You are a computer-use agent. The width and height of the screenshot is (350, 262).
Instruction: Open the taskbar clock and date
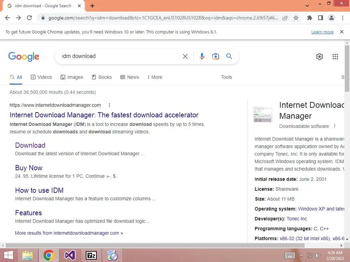point(335,256)
